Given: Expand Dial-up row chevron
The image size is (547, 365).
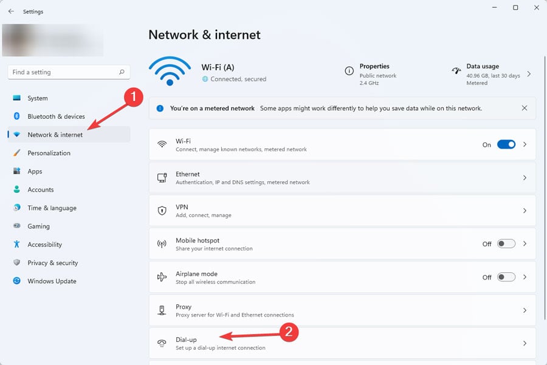Looking at the screenshot, I should 525,343.
